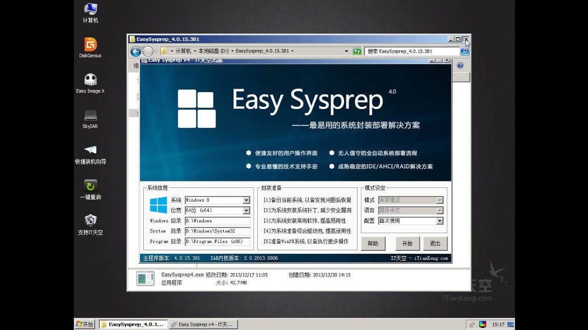
Task: Open the 开始 Start button on taskbar
Action: click(x=85, y=324)
